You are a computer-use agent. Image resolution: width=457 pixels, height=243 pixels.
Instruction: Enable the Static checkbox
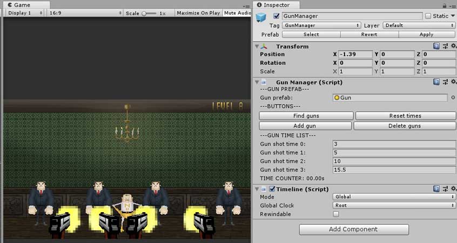point(428,16)
